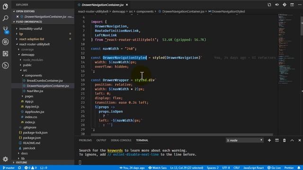The image size is (303, 170).
Task: Open the editor More Actions ellipsis
Action: coord(300,5)
